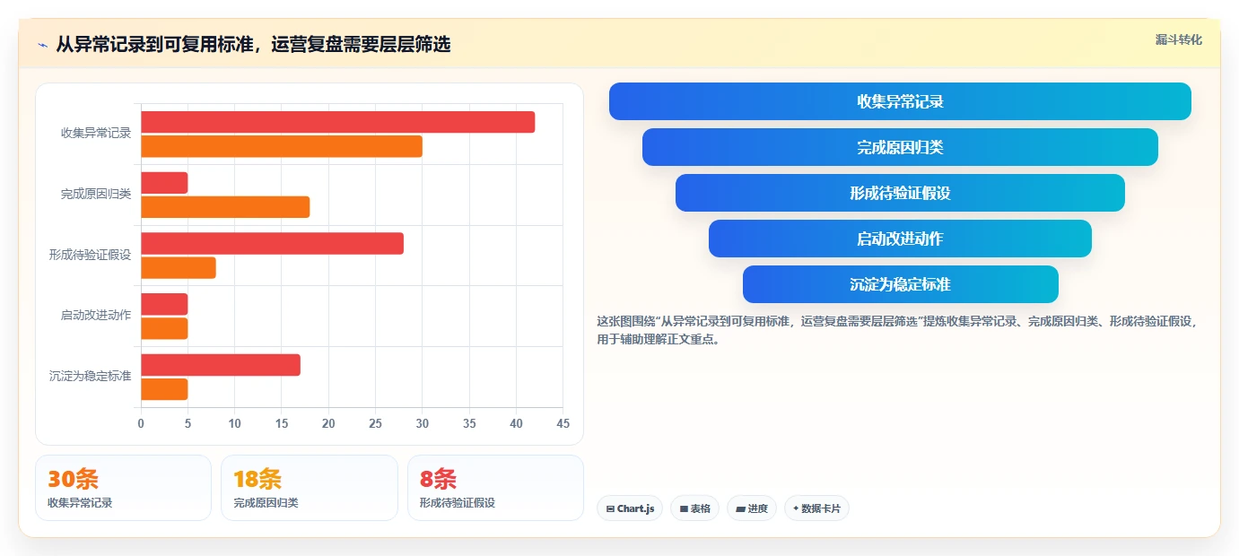The height and width of the screenshot is (556, 1239).
Task: Click the x-axis tick label 10
Action: point(234,423)
